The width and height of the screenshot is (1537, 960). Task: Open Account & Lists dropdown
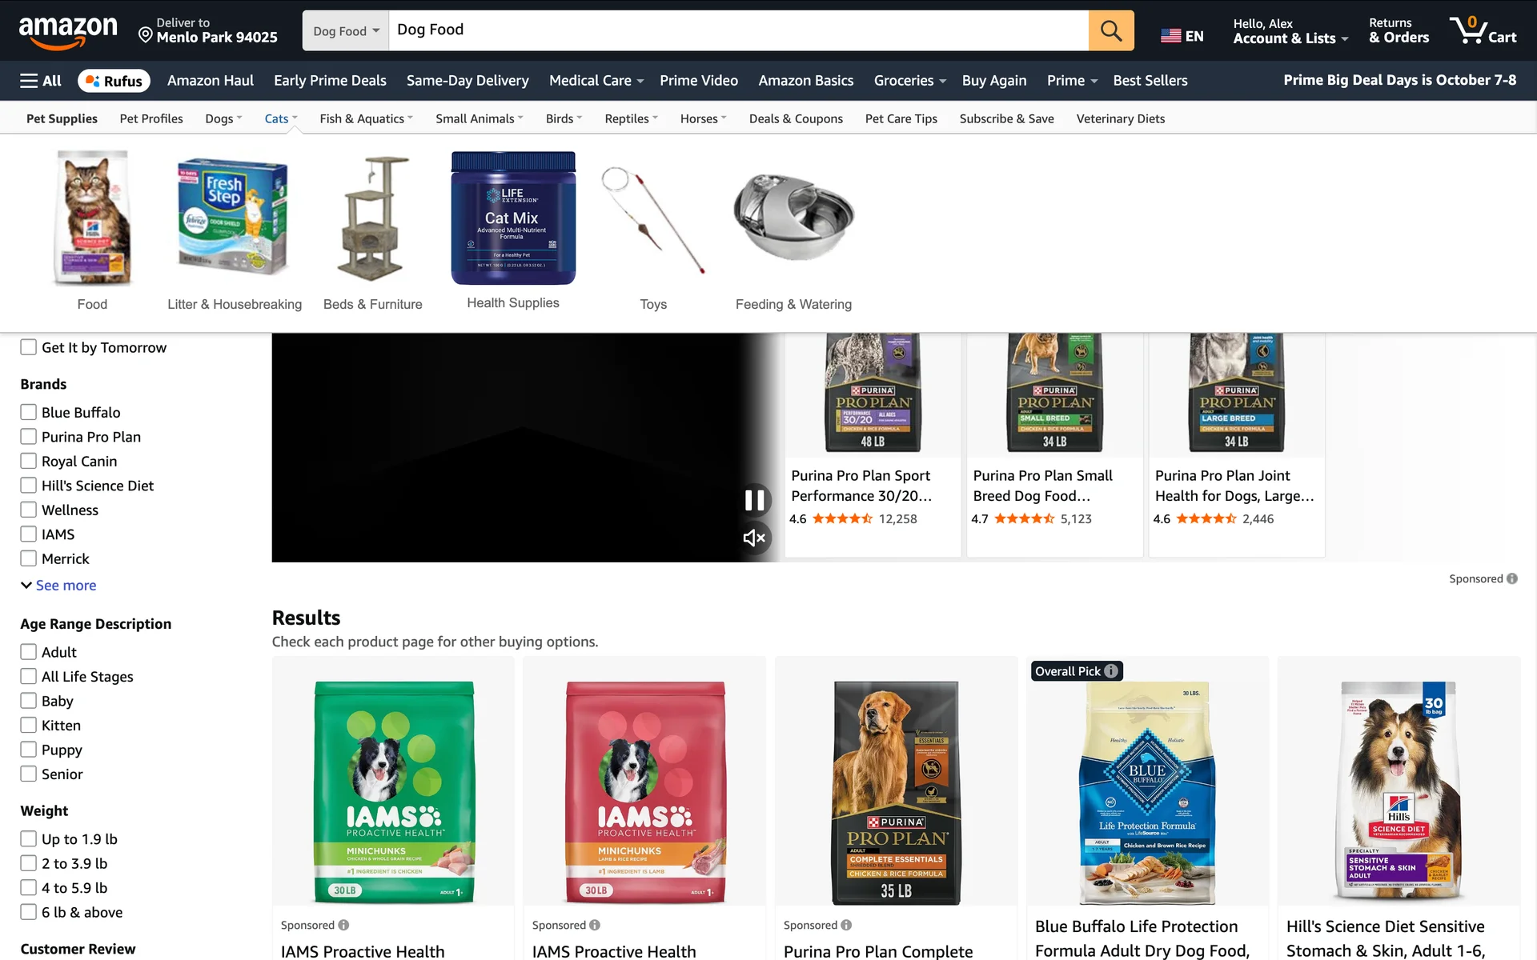pyautogui.click(x=1290, y=31)
